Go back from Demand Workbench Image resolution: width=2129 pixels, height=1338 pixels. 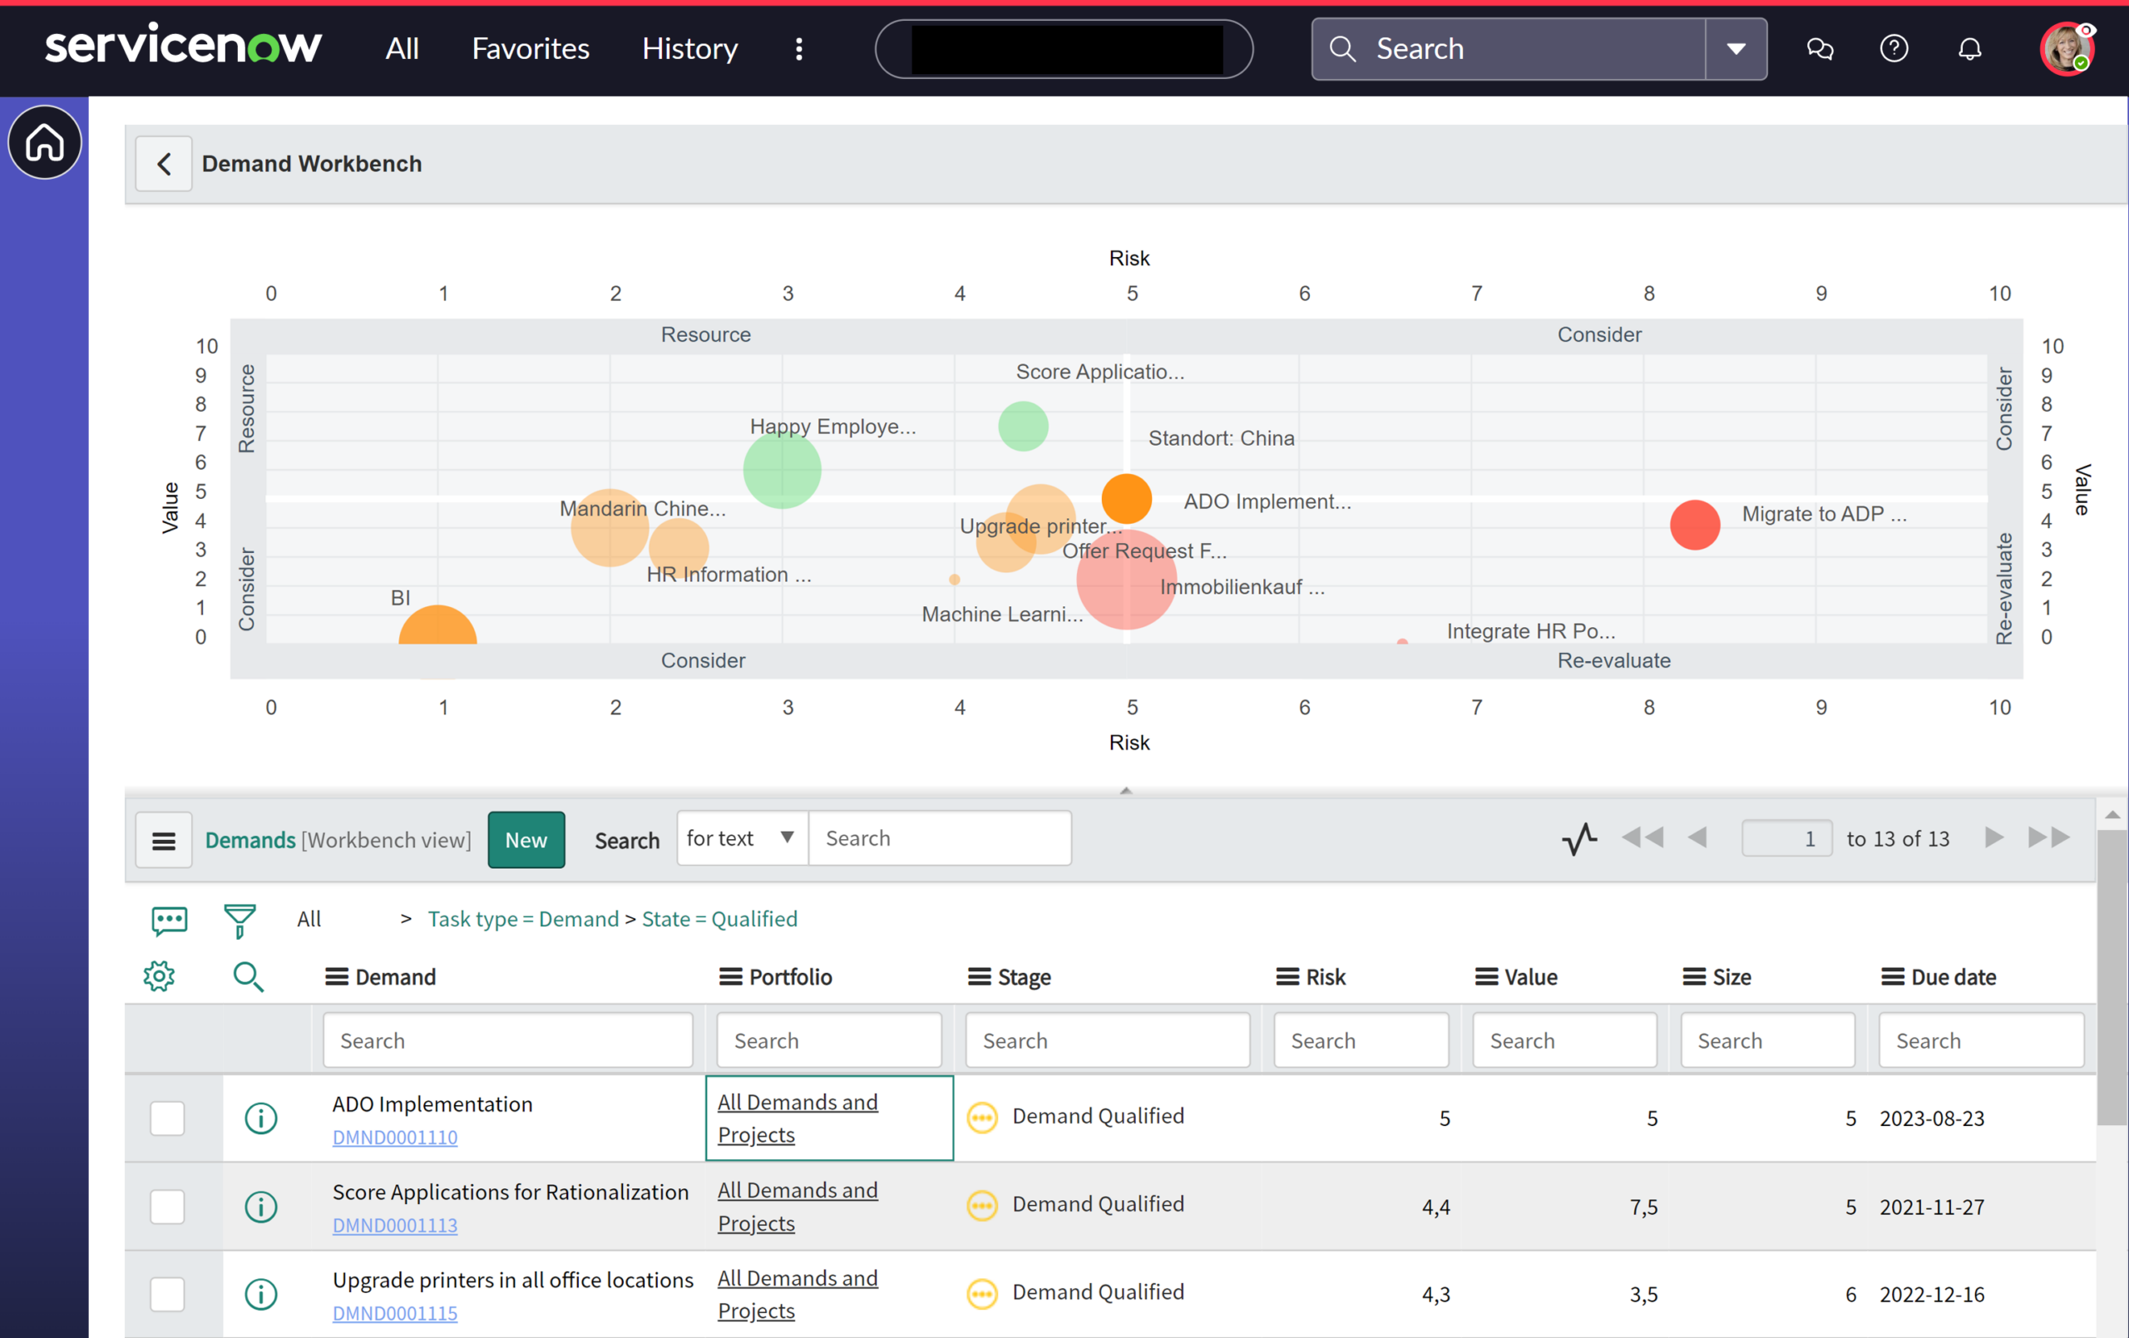164,165
